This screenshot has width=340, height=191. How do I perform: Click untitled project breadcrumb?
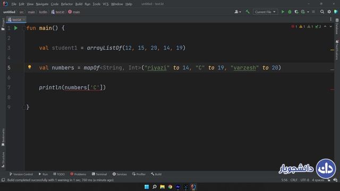(9, 12)
